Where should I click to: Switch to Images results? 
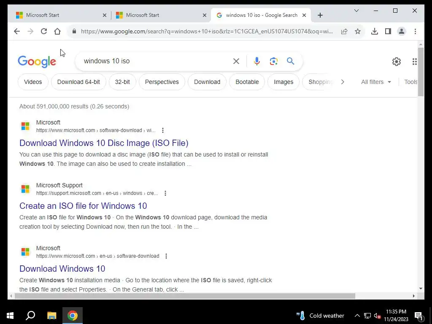coord(283,82)
